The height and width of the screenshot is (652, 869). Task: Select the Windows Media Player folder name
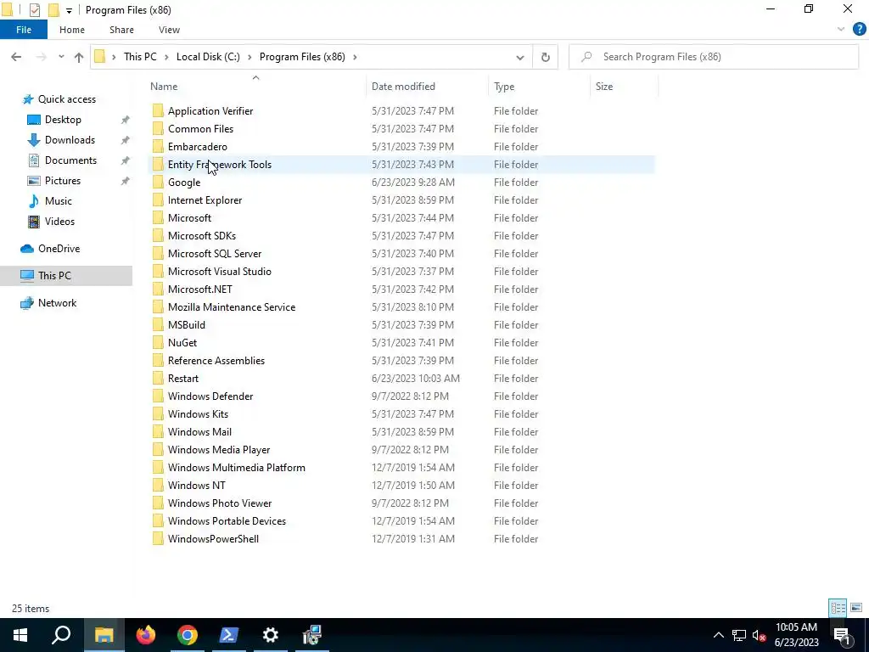coord(219,450)
